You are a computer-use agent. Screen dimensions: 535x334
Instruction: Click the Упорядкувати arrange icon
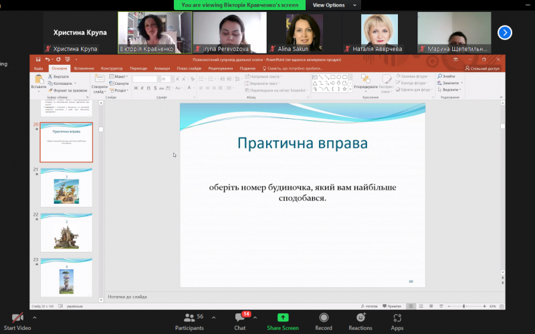[365, 79]
